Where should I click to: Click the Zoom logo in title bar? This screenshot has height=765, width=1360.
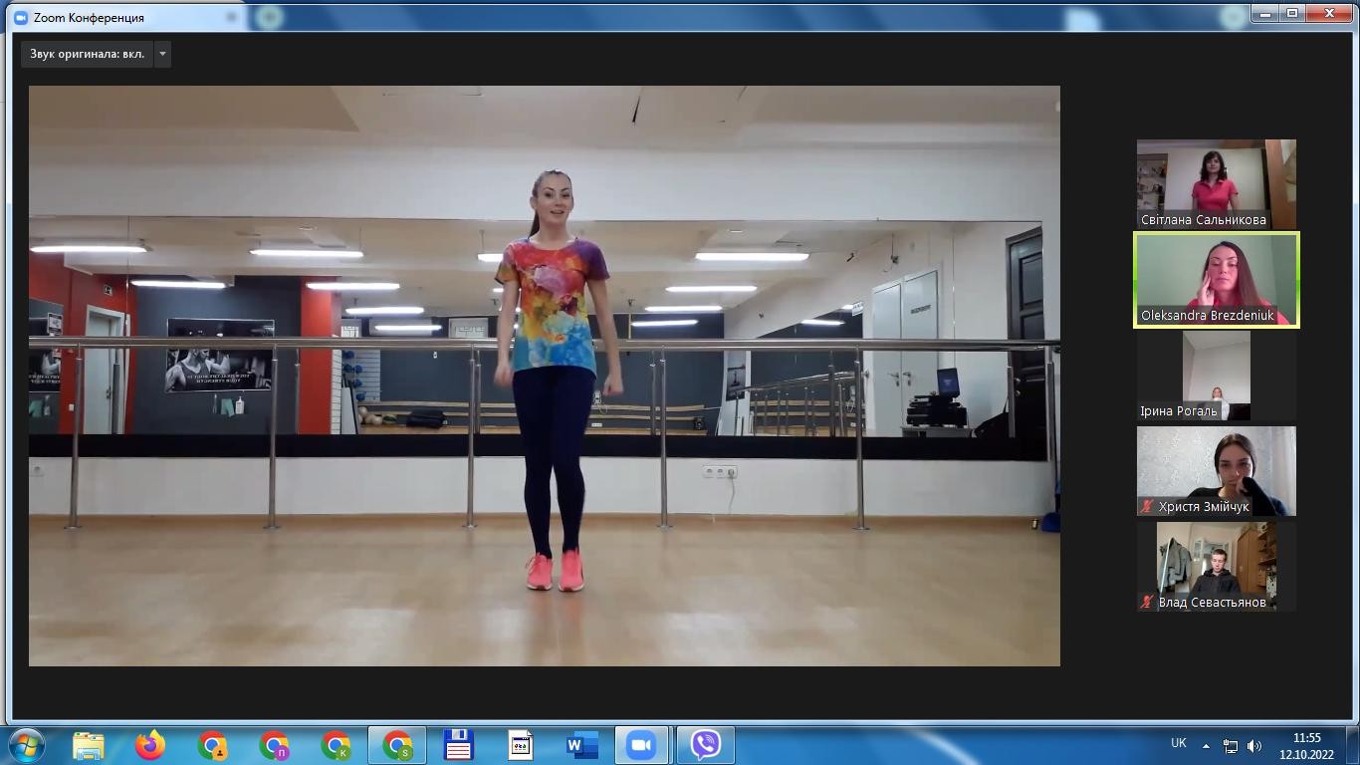pyautogui.click(x=21, y=17)
